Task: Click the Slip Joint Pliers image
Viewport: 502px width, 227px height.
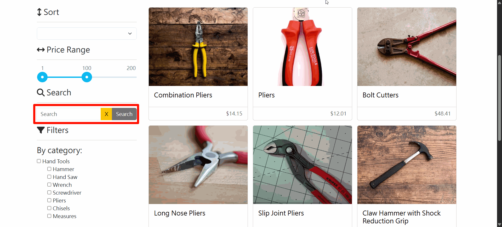Action: pos(303,165)
